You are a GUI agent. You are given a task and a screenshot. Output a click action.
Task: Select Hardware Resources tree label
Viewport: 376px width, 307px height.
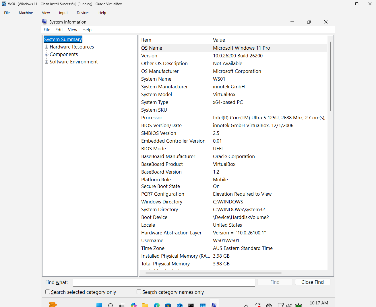coord(72,47)
